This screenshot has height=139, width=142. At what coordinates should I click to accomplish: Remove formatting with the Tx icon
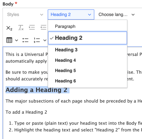click(21, 28)
